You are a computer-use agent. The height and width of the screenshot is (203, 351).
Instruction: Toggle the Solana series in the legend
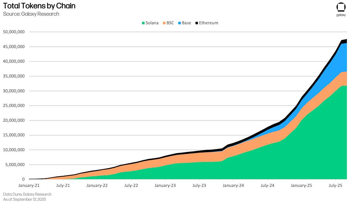tap(151, 23)
